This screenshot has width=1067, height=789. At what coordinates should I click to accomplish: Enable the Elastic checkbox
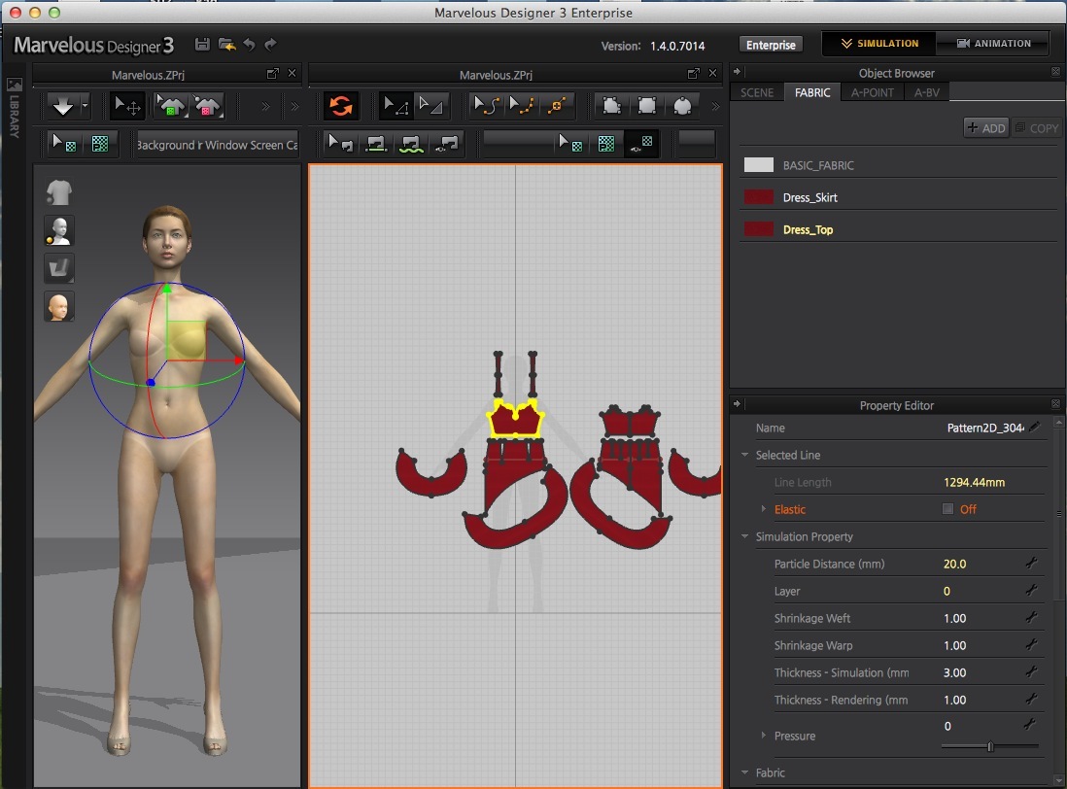(x=947, y=509)
